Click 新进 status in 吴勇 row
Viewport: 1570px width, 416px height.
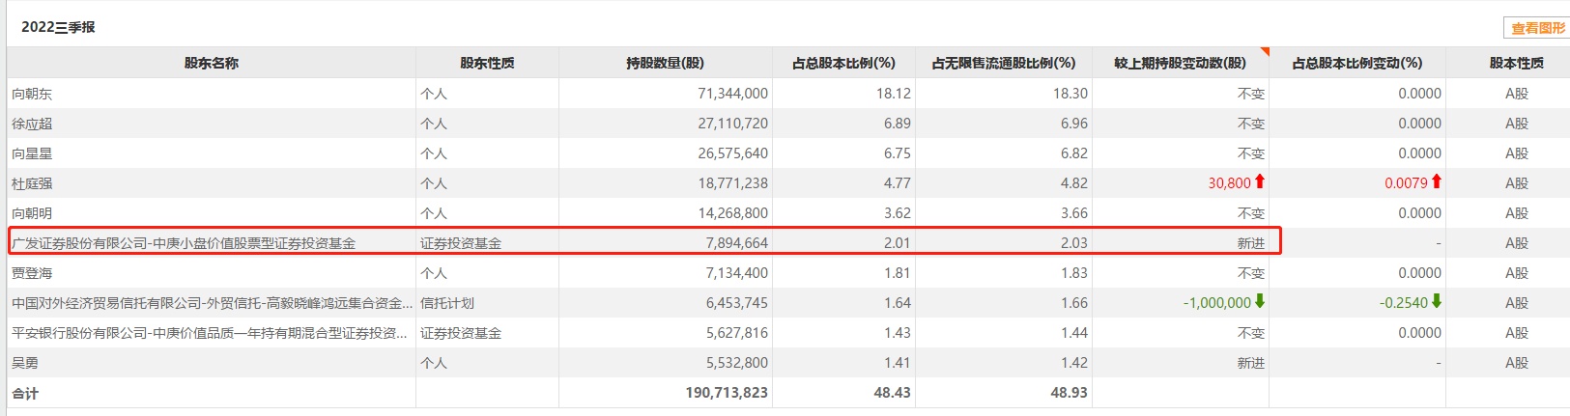pyautogui.click(x=1250, y=363)
